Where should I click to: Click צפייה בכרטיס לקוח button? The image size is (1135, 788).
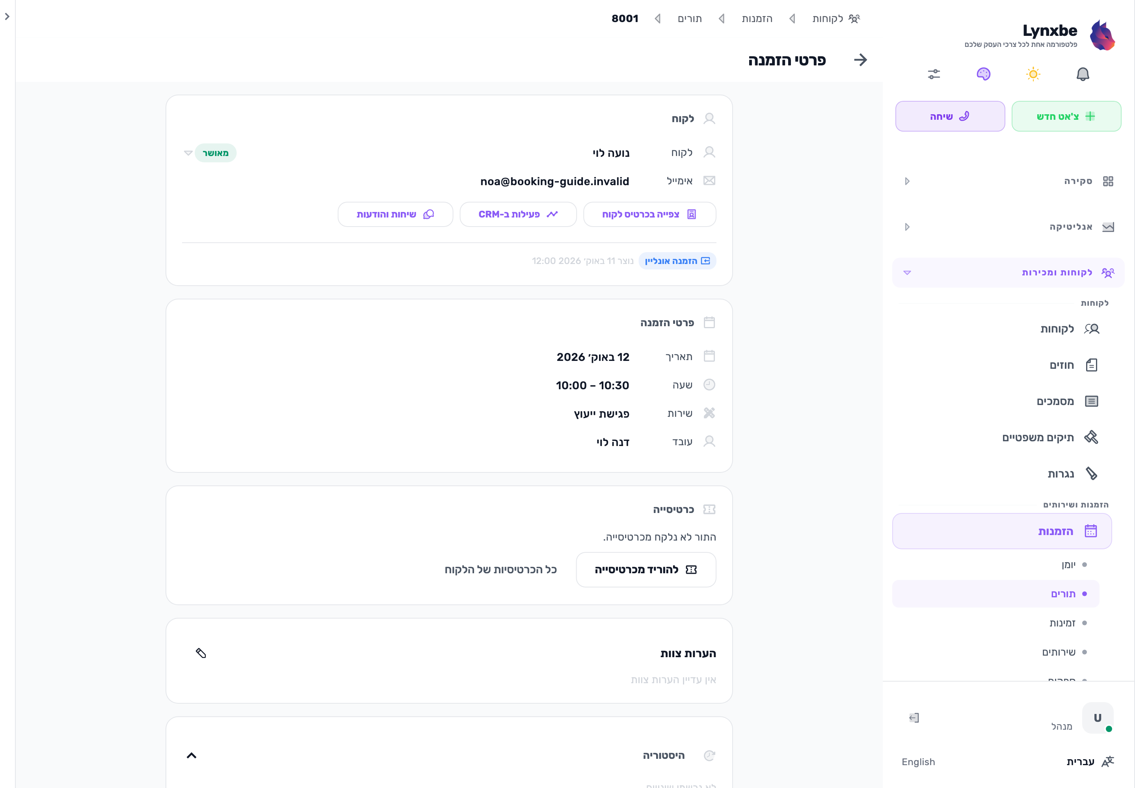click(649, 214)
